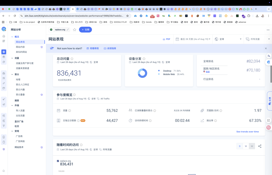Click the home icon in left sidebar
The height and width of the screenshot is (175, 272).
coord(4,36)
